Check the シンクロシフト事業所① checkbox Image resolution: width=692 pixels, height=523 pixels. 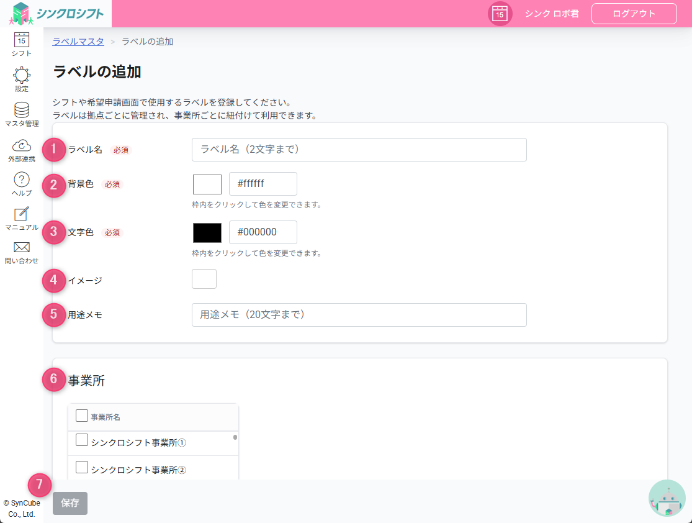click(x=81, y=440)
